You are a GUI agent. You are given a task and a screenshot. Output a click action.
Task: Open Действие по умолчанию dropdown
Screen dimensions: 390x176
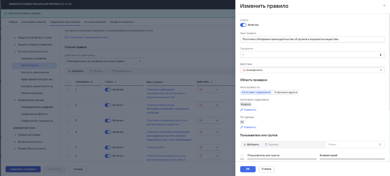coord(104,61)
